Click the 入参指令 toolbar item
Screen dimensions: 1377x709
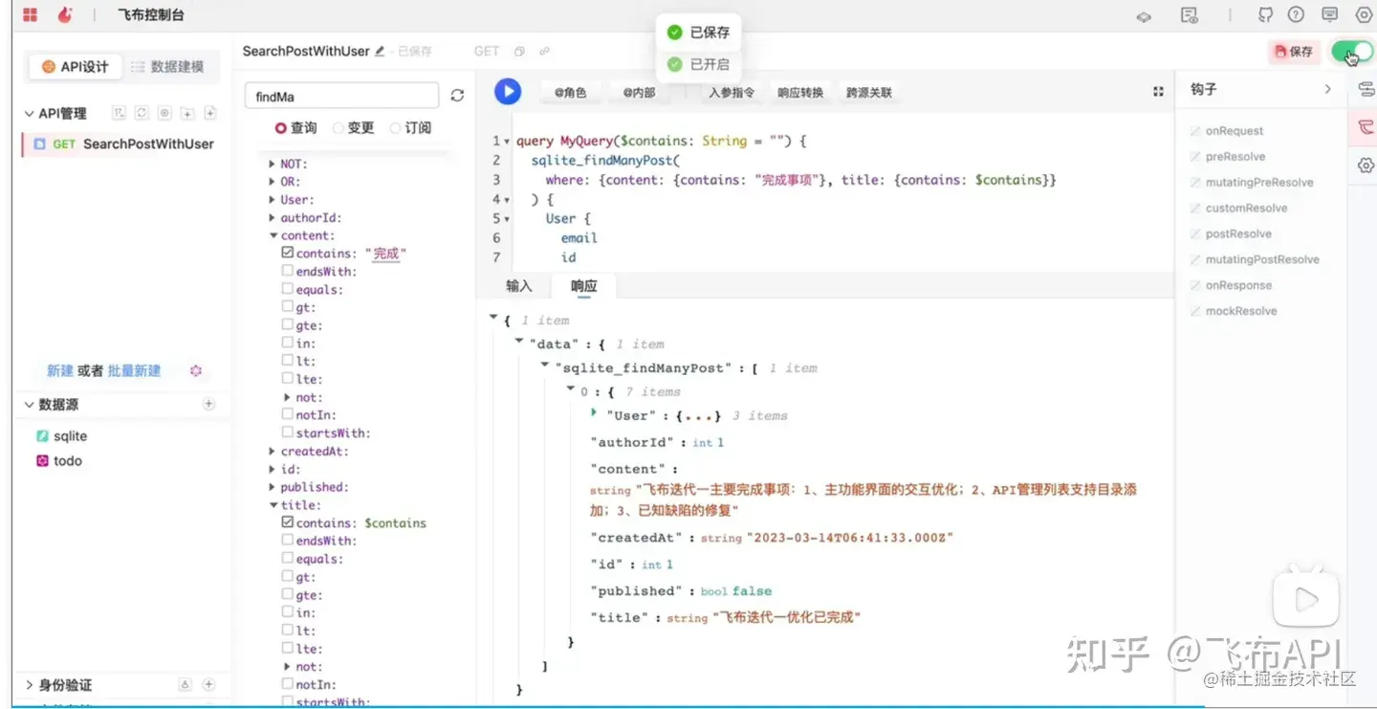732,93
